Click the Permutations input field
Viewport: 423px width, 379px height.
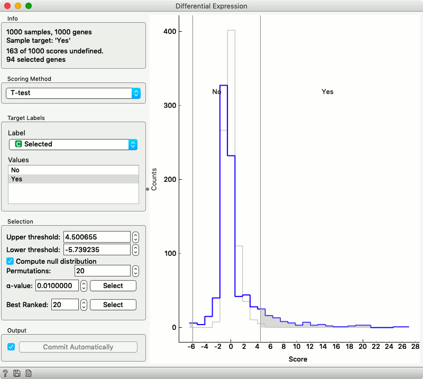[x=103, y=271]
